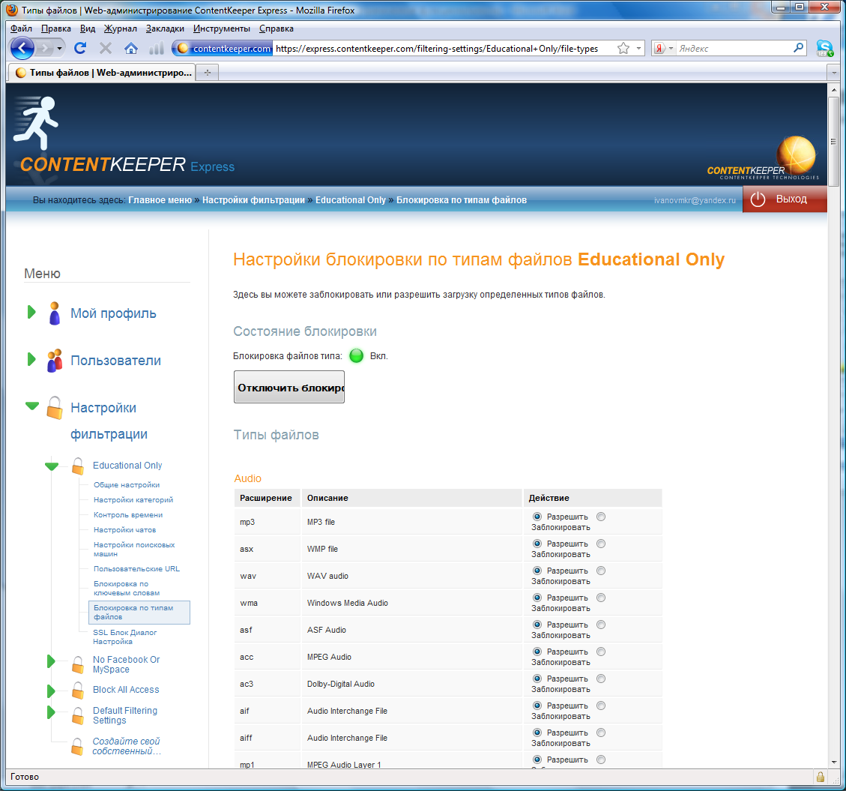Click the signal bars toolbar icon
This screenshot has width=846, height=791.
pyautogui.click(x=157, y=49)
